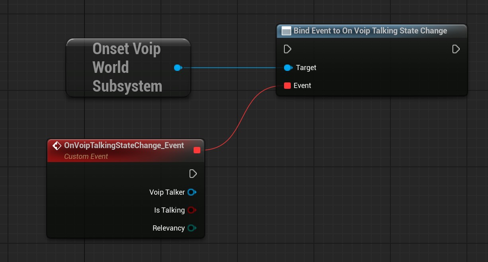Select the OnVoipTalkingStateChange_Event node title
Viewport: 488px width, 262px height.
click(x=124, y=146)
